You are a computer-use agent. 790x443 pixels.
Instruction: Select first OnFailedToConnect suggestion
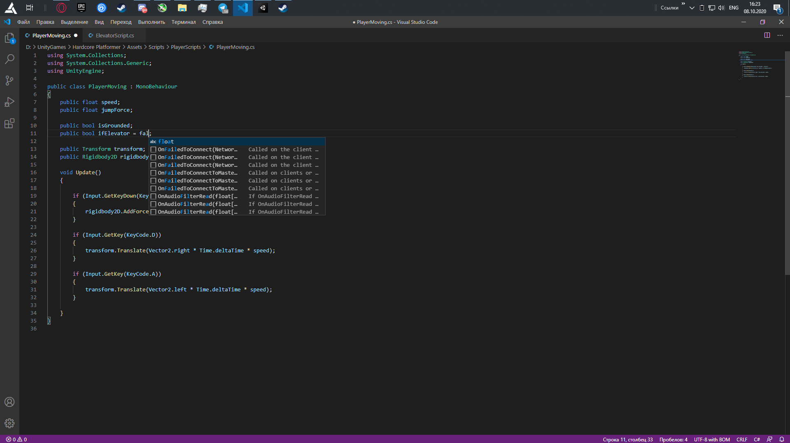tap(237, 149)
